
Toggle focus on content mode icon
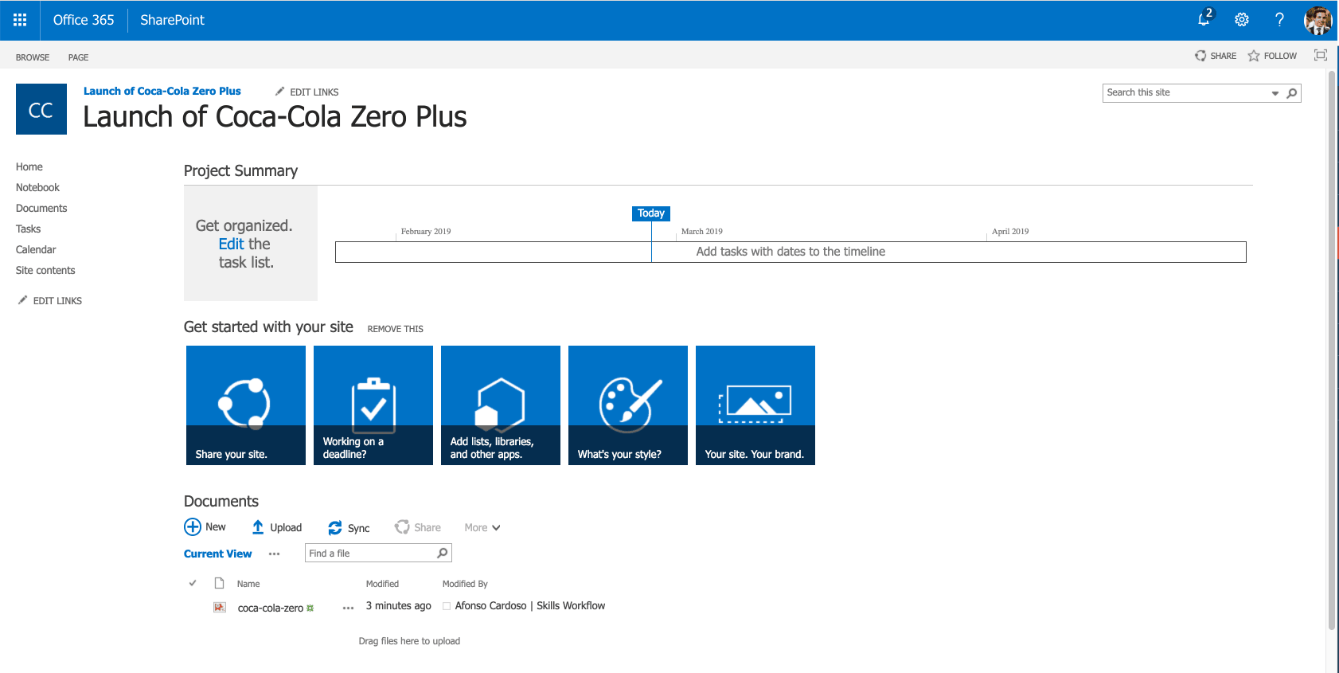(x=1320, y=55)
